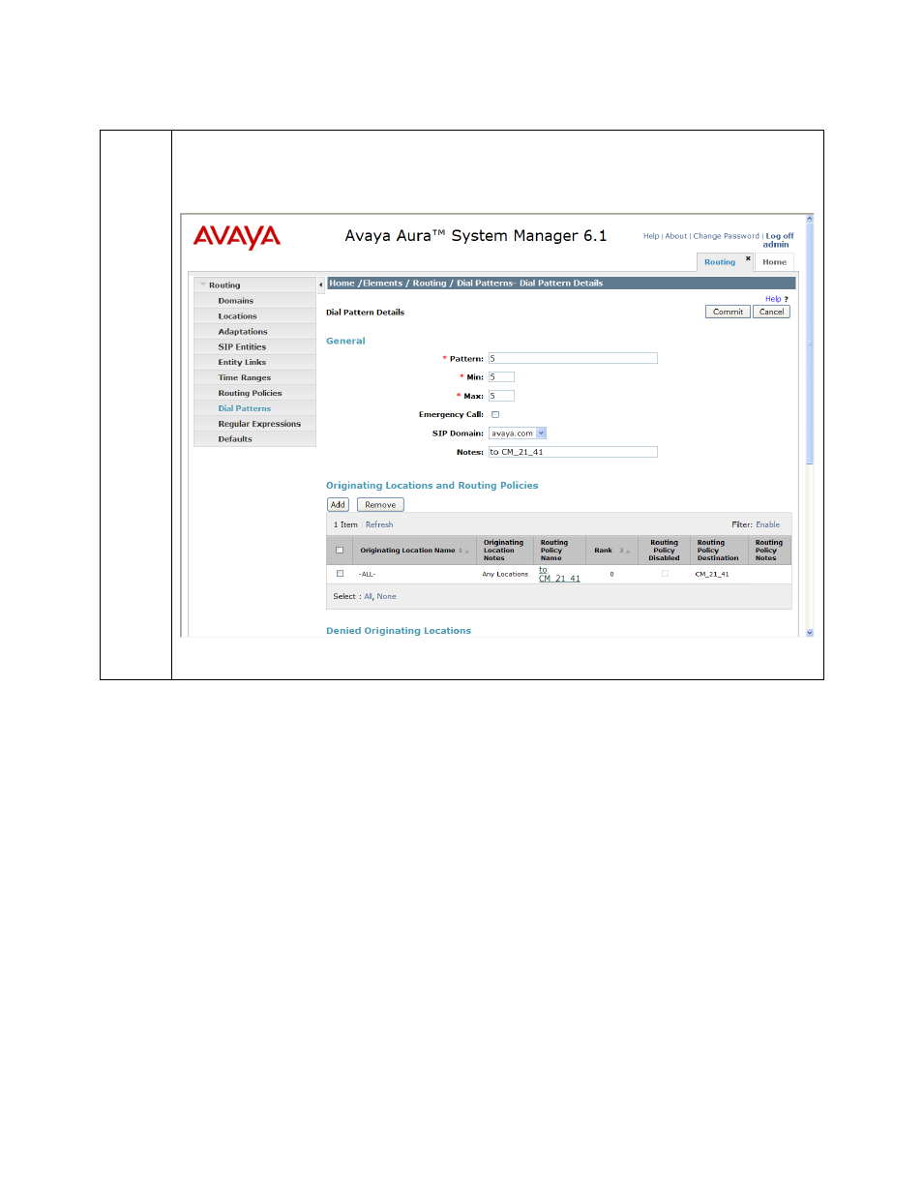
Task: Navigate to Time Ranges
Action: pyautogui.click(x=245, y=378)
